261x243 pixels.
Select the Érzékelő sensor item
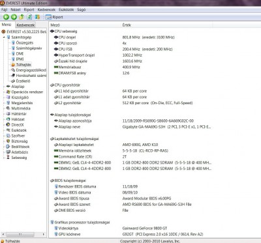click(x=21, y=81)
